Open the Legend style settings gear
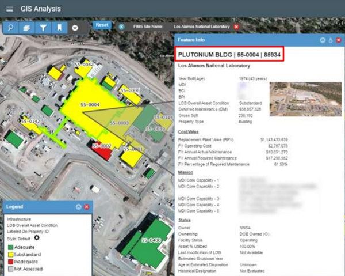This screenshot has width=345, height=276. (x=37, y=237)
